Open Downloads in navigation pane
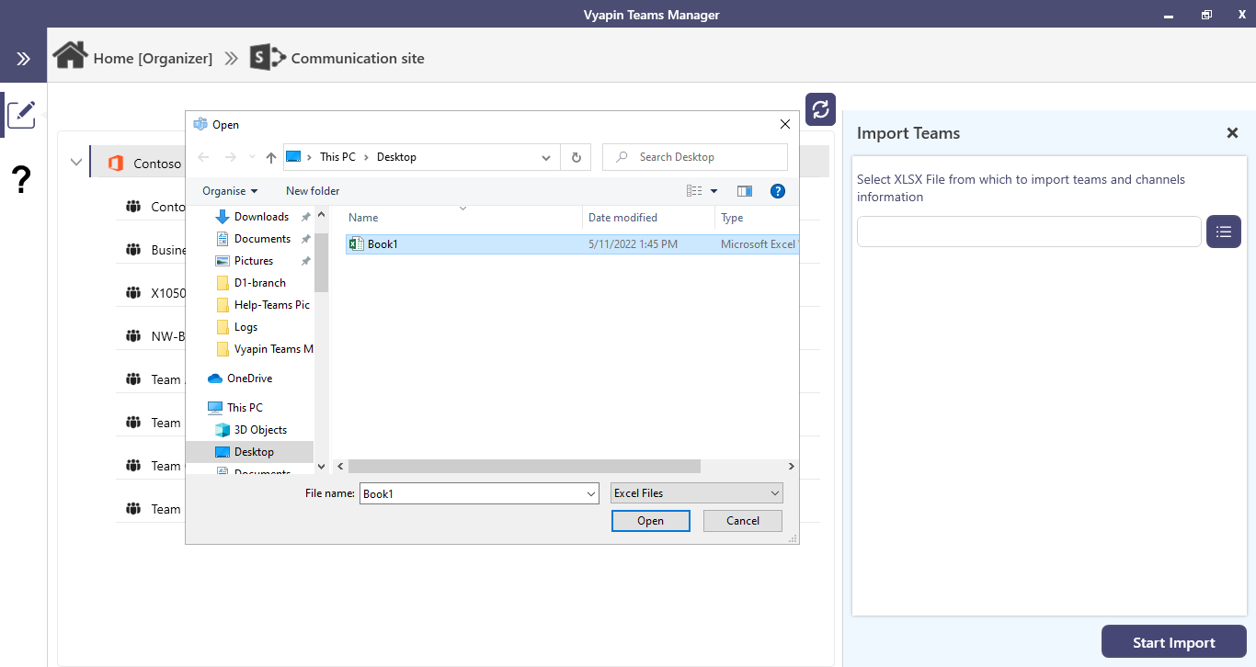This screenshot has width=1256, height=667. point(261,217)
